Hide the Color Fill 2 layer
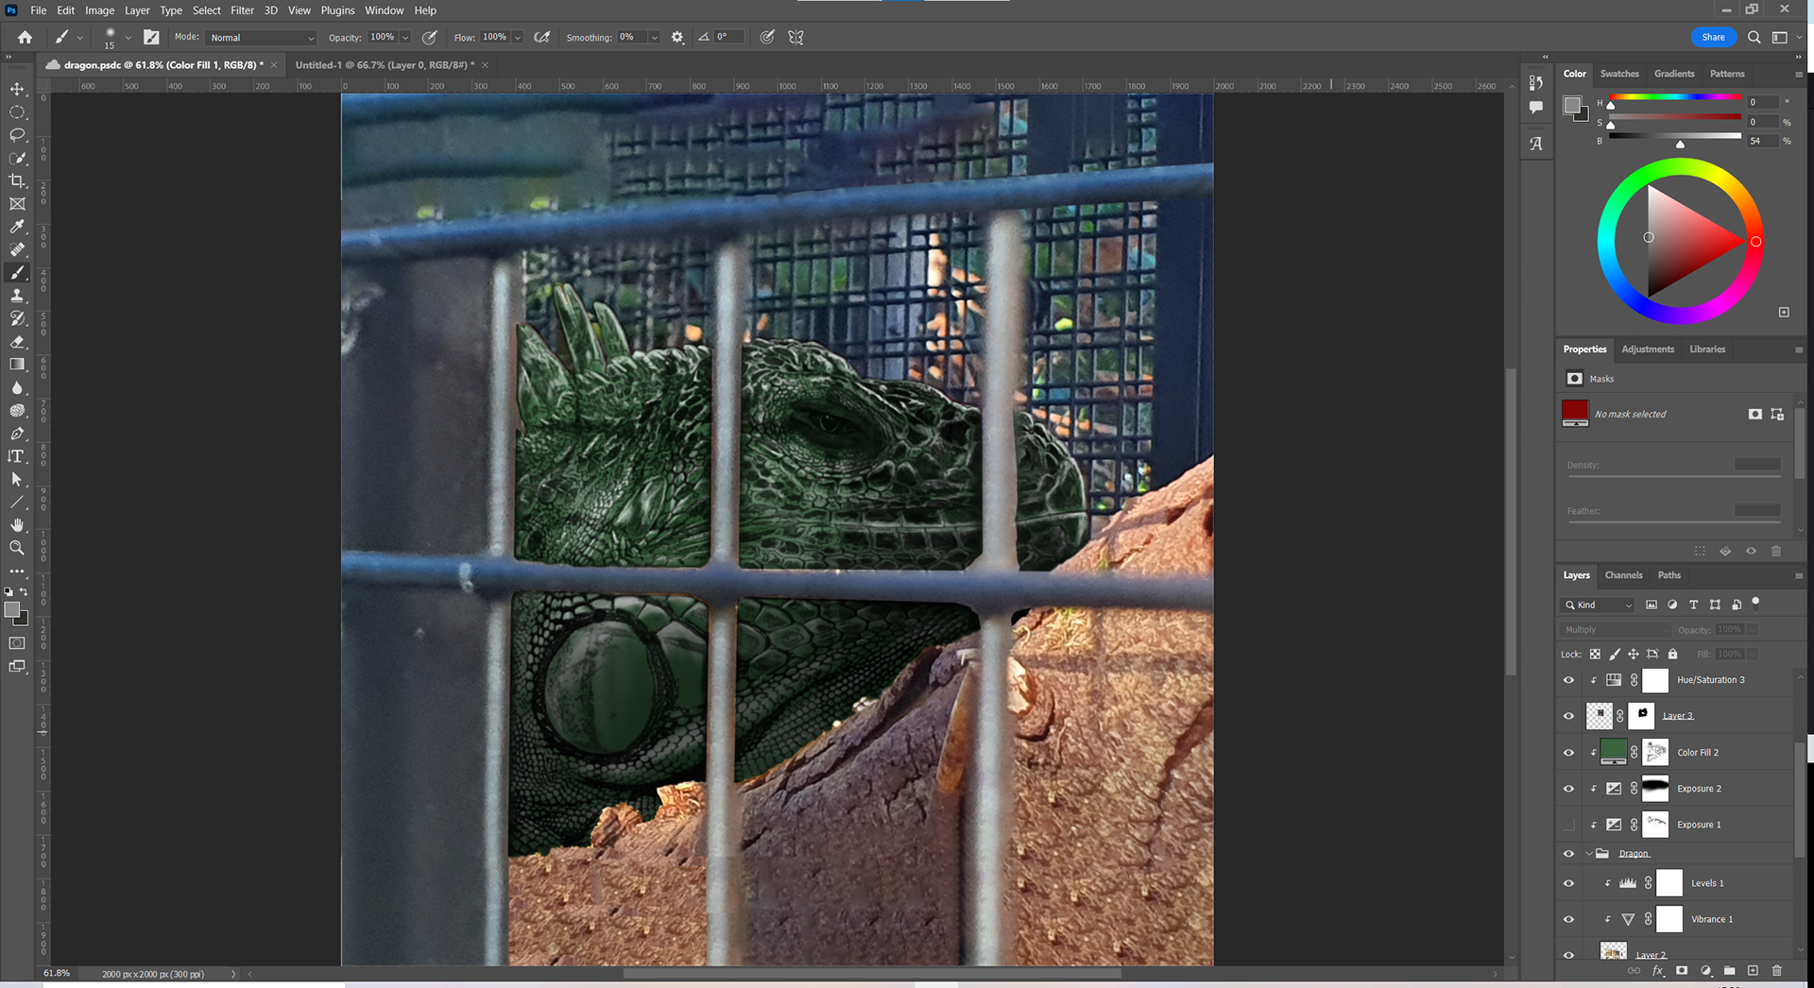1814x988 pixels. click(x=1568, y=753)
